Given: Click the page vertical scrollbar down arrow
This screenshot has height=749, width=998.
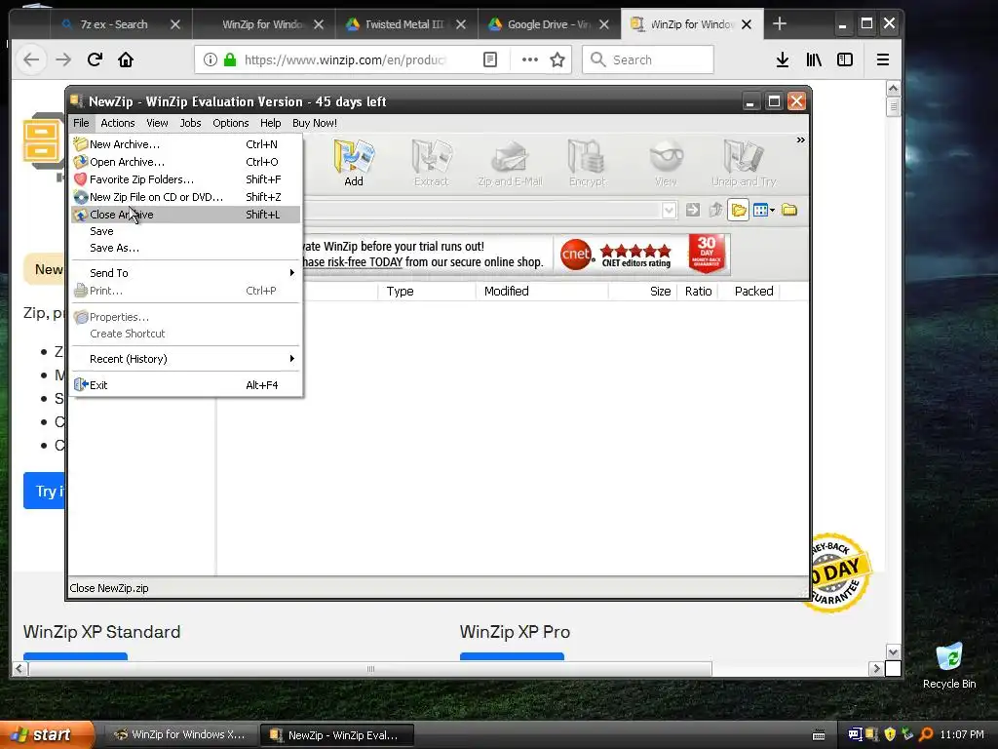Looking at the screenshot, I should tap(893, 652).
